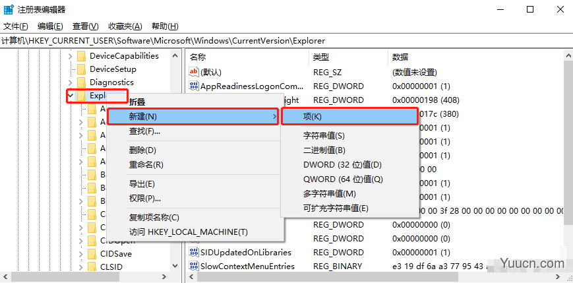Click REG_BINARY type cell
This screenshot has height=283, width=573.
[x=338, y=267]
